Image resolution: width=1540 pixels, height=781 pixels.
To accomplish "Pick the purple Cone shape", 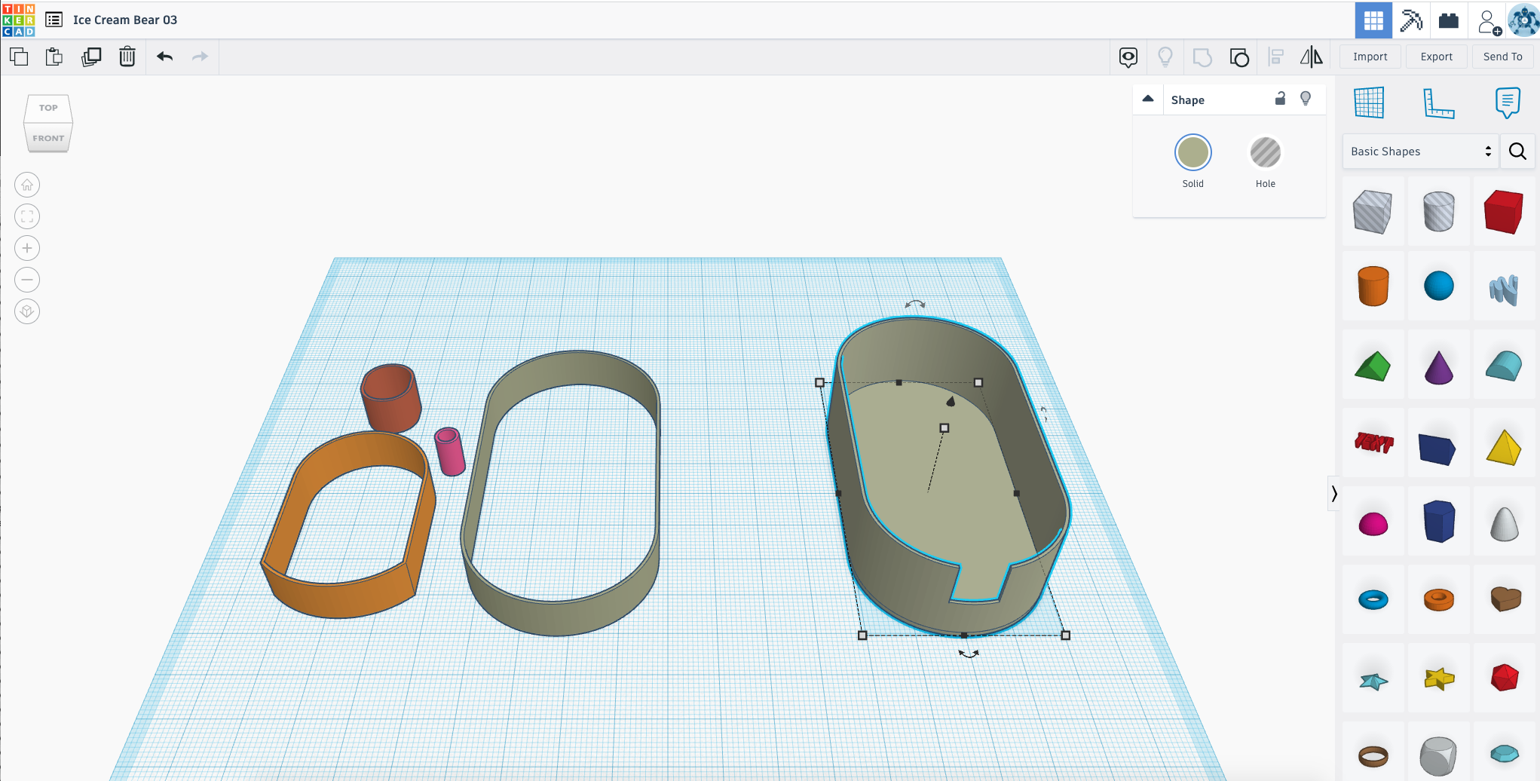I will pyautogui.click(x=1438, y=367).
